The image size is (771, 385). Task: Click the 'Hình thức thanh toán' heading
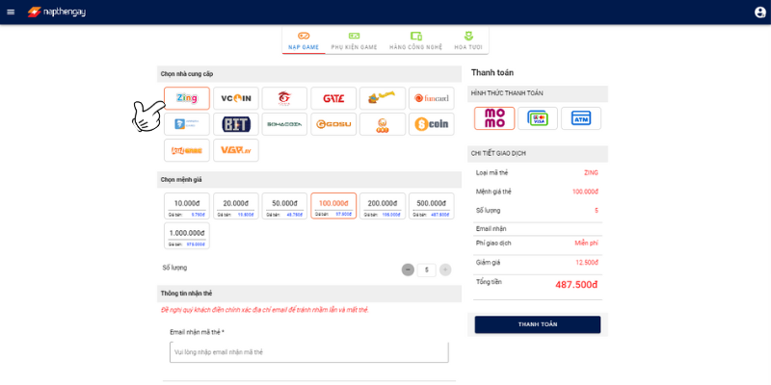[507, 93]
